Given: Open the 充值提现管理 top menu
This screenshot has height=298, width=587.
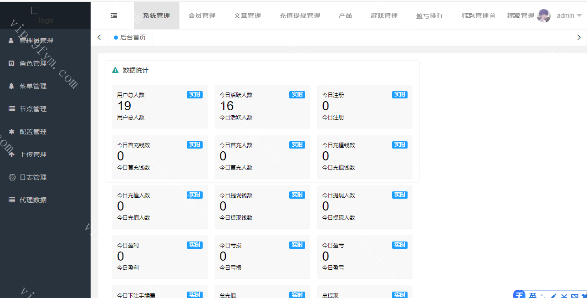Looking at the screenshot, I should [300, 15].
